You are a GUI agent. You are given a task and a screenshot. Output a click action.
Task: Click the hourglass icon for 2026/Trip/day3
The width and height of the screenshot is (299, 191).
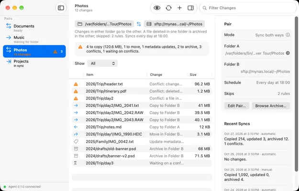[75, 163]
